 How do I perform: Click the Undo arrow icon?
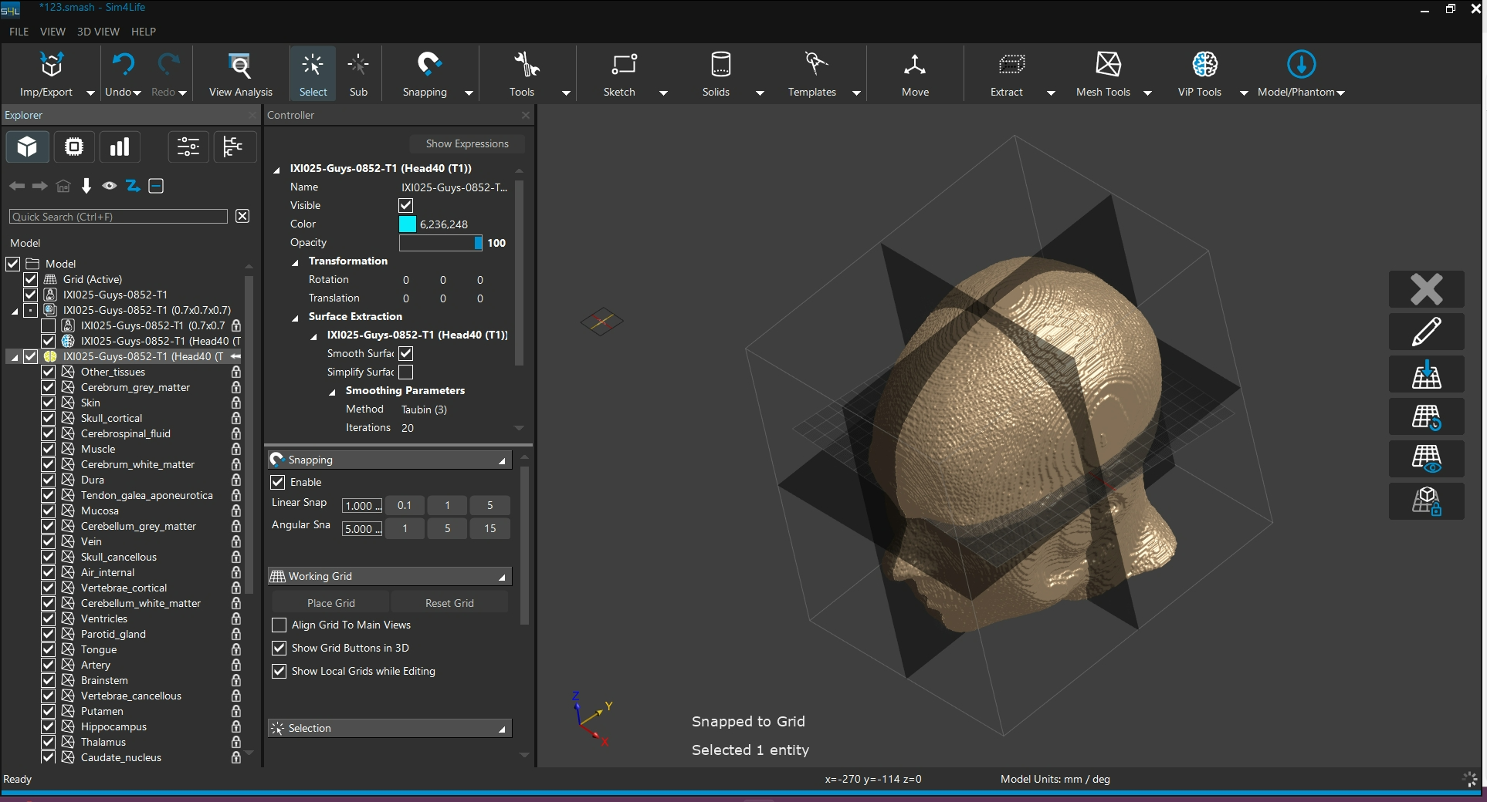point(123,65)
